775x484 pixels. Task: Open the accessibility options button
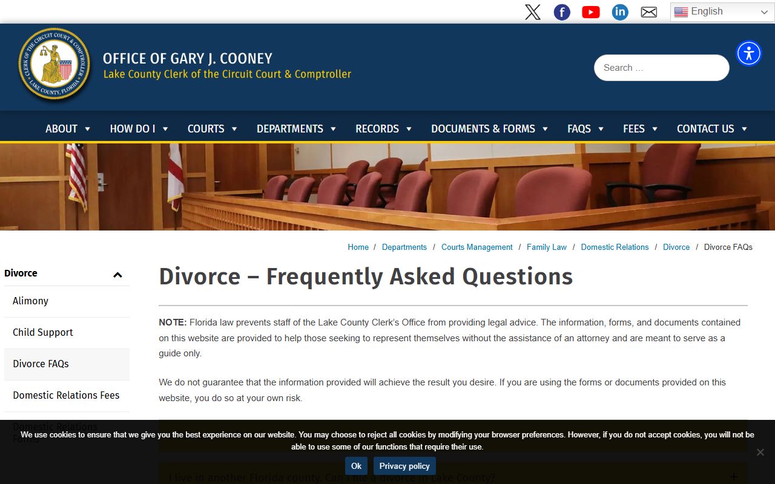tap(749, 53)
